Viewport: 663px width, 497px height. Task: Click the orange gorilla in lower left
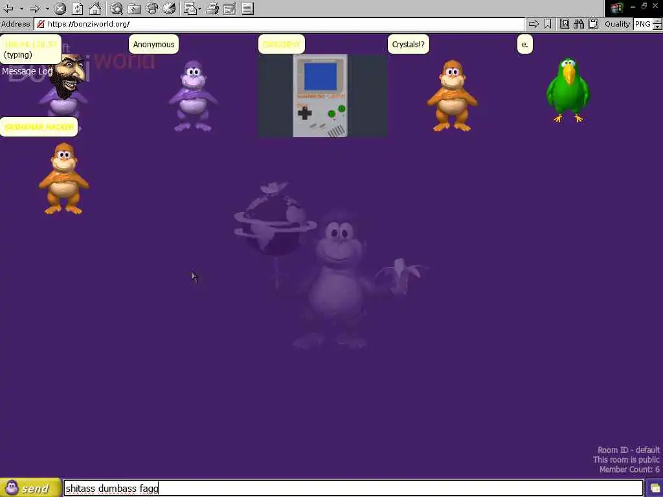(64, 179)
